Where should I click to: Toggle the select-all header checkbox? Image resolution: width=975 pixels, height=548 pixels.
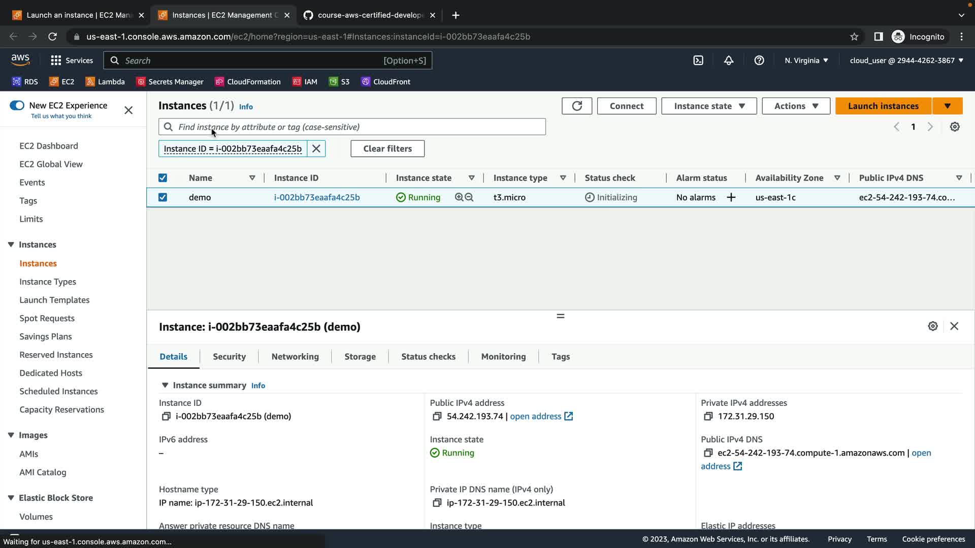(162, 178)
